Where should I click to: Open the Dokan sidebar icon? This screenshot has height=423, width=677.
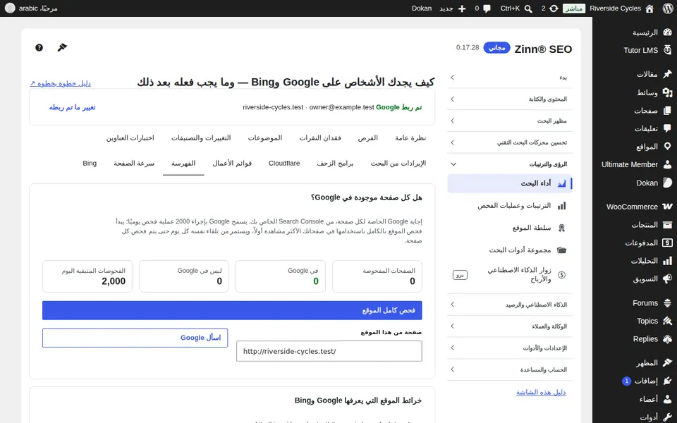tap(668, 183)
